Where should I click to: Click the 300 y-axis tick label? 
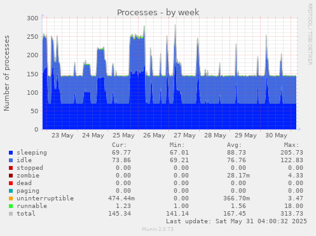click(32, 18)
